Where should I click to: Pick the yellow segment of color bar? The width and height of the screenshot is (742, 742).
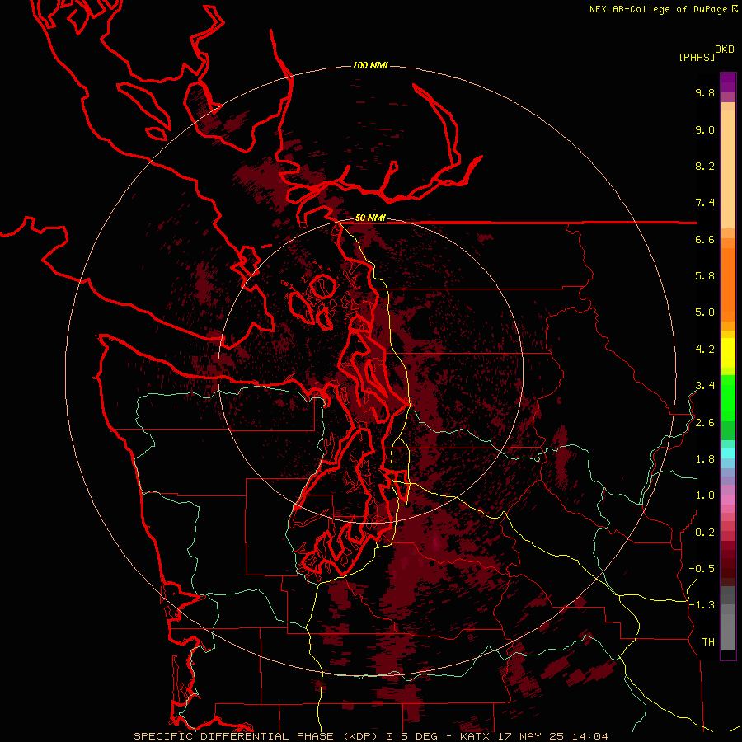(x=728, y=353)
